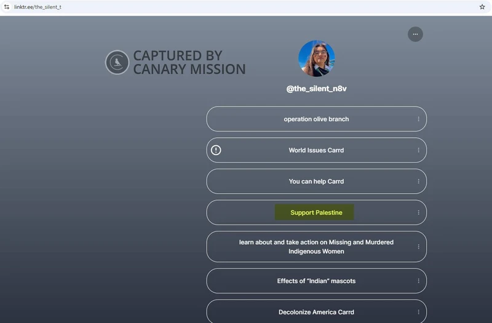
Task: Expand options menu for Effects of "Indian" mascots
Action: click(x=418, y=281)
